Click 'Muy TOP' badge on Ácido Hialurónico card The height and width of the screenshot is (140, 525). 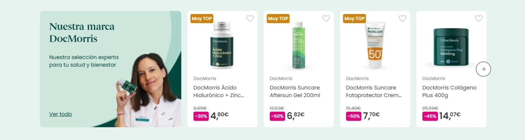(x=202, y=19)
